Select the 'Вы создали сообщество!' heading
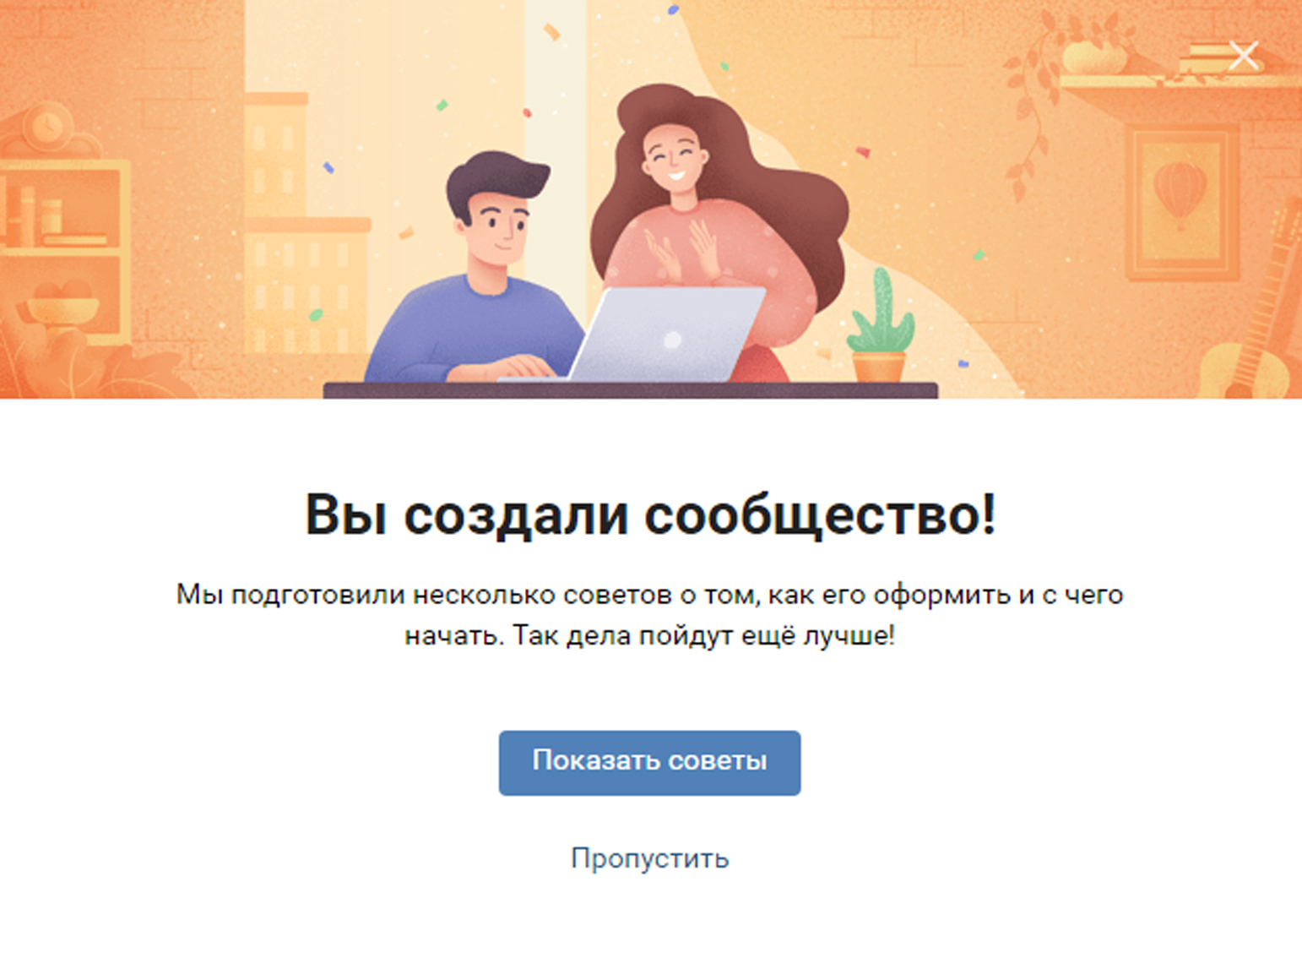 (x=650, y=514)
